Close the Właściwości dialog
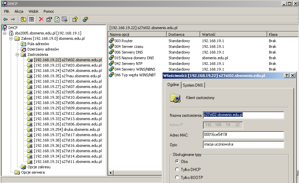Screen dimensions: 299x183 (x=293, y=76)
